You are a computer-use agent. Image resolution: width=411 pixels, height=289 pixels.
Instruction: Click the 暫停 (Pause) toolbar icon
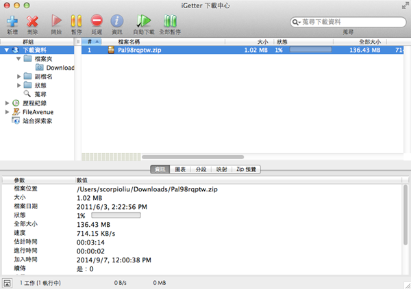(76, 21)
